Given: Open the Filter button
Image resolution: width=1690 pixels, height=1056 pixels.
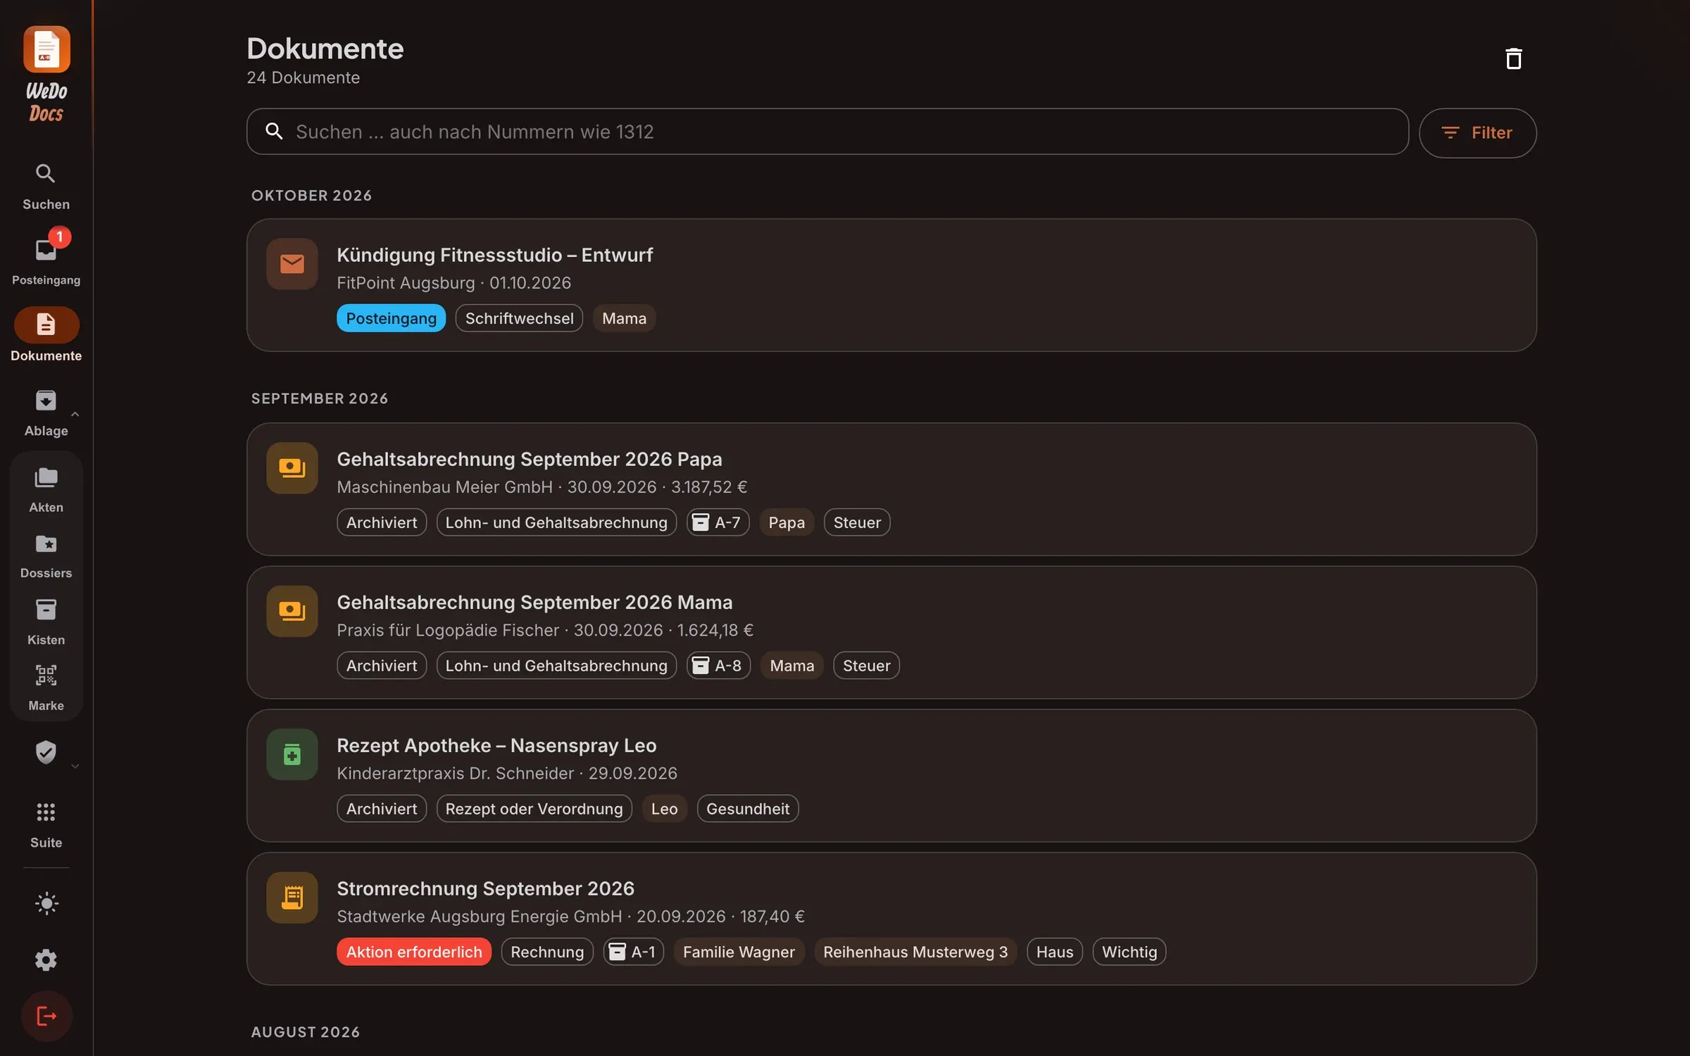Looking at the screenshot, I should click(x=1477, y=132).
